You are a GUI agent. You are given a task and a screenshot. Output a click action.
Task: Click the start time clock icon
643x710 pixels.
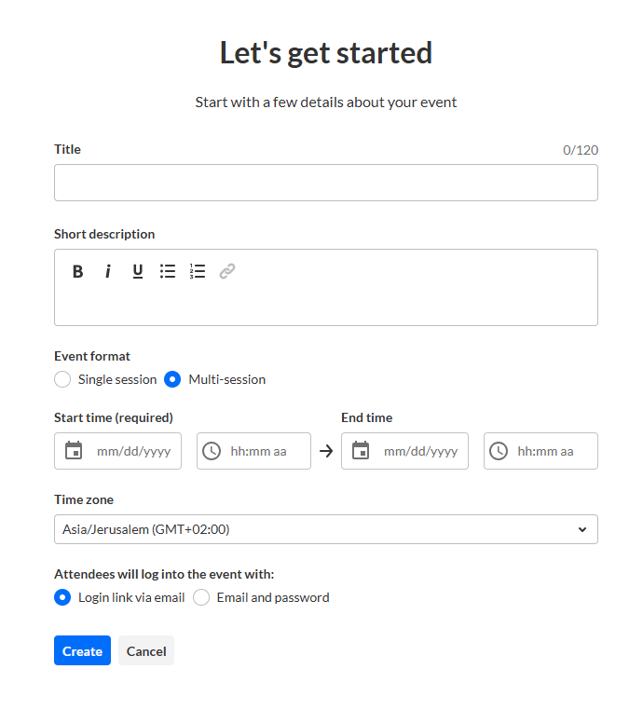coord(212,451)
